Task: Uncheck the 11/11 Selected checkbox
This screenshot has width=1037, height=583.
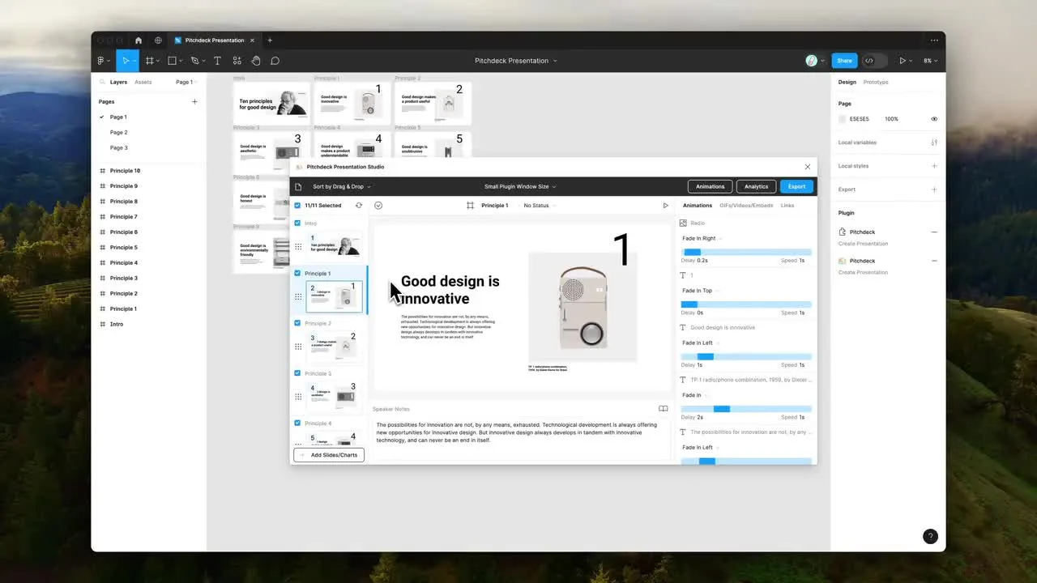Action: 297,206
